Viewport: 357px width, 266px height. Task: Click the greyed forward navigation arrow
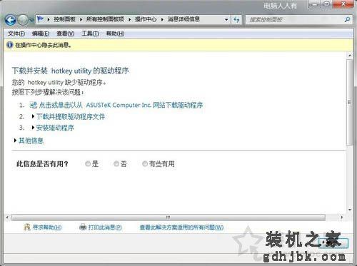tap(23, 20)
